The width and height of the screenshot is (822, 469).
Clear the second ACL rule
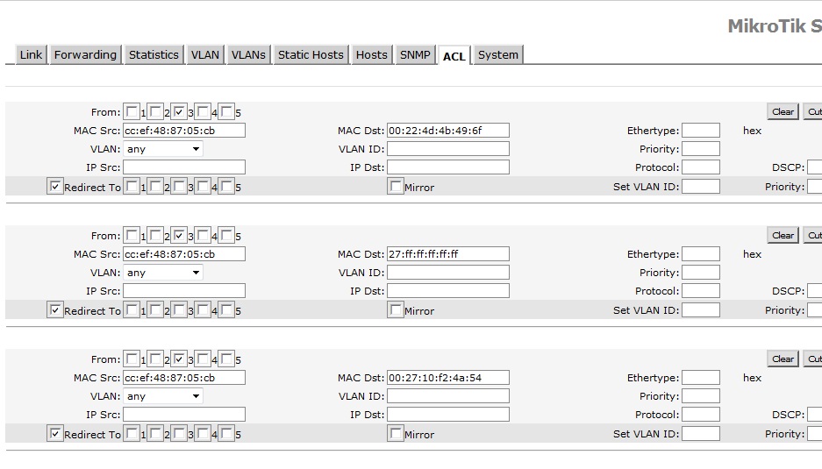[783, 235]
